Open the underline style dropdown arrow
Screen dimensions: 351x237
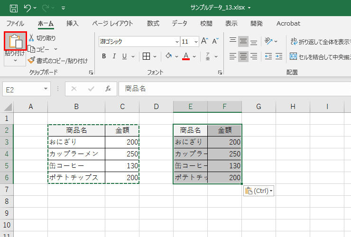(x=133, y=56)
